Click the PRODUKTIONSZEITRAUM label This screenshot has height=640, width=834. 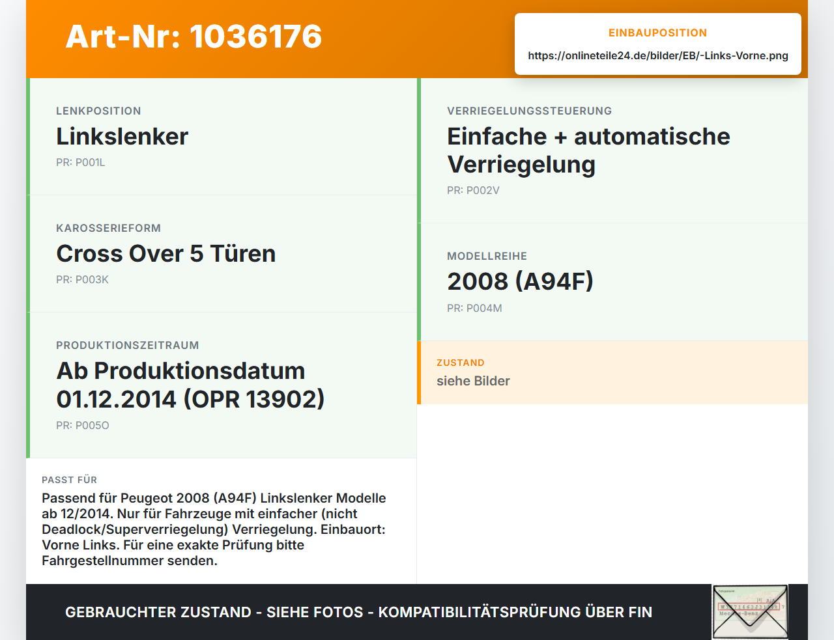[x=128, y=346]
